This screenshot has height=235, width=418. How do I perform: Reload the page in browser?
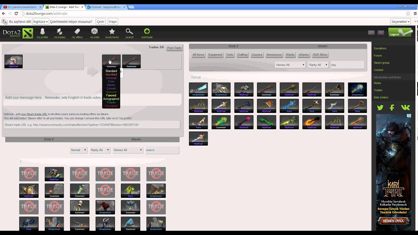point(16,13)
